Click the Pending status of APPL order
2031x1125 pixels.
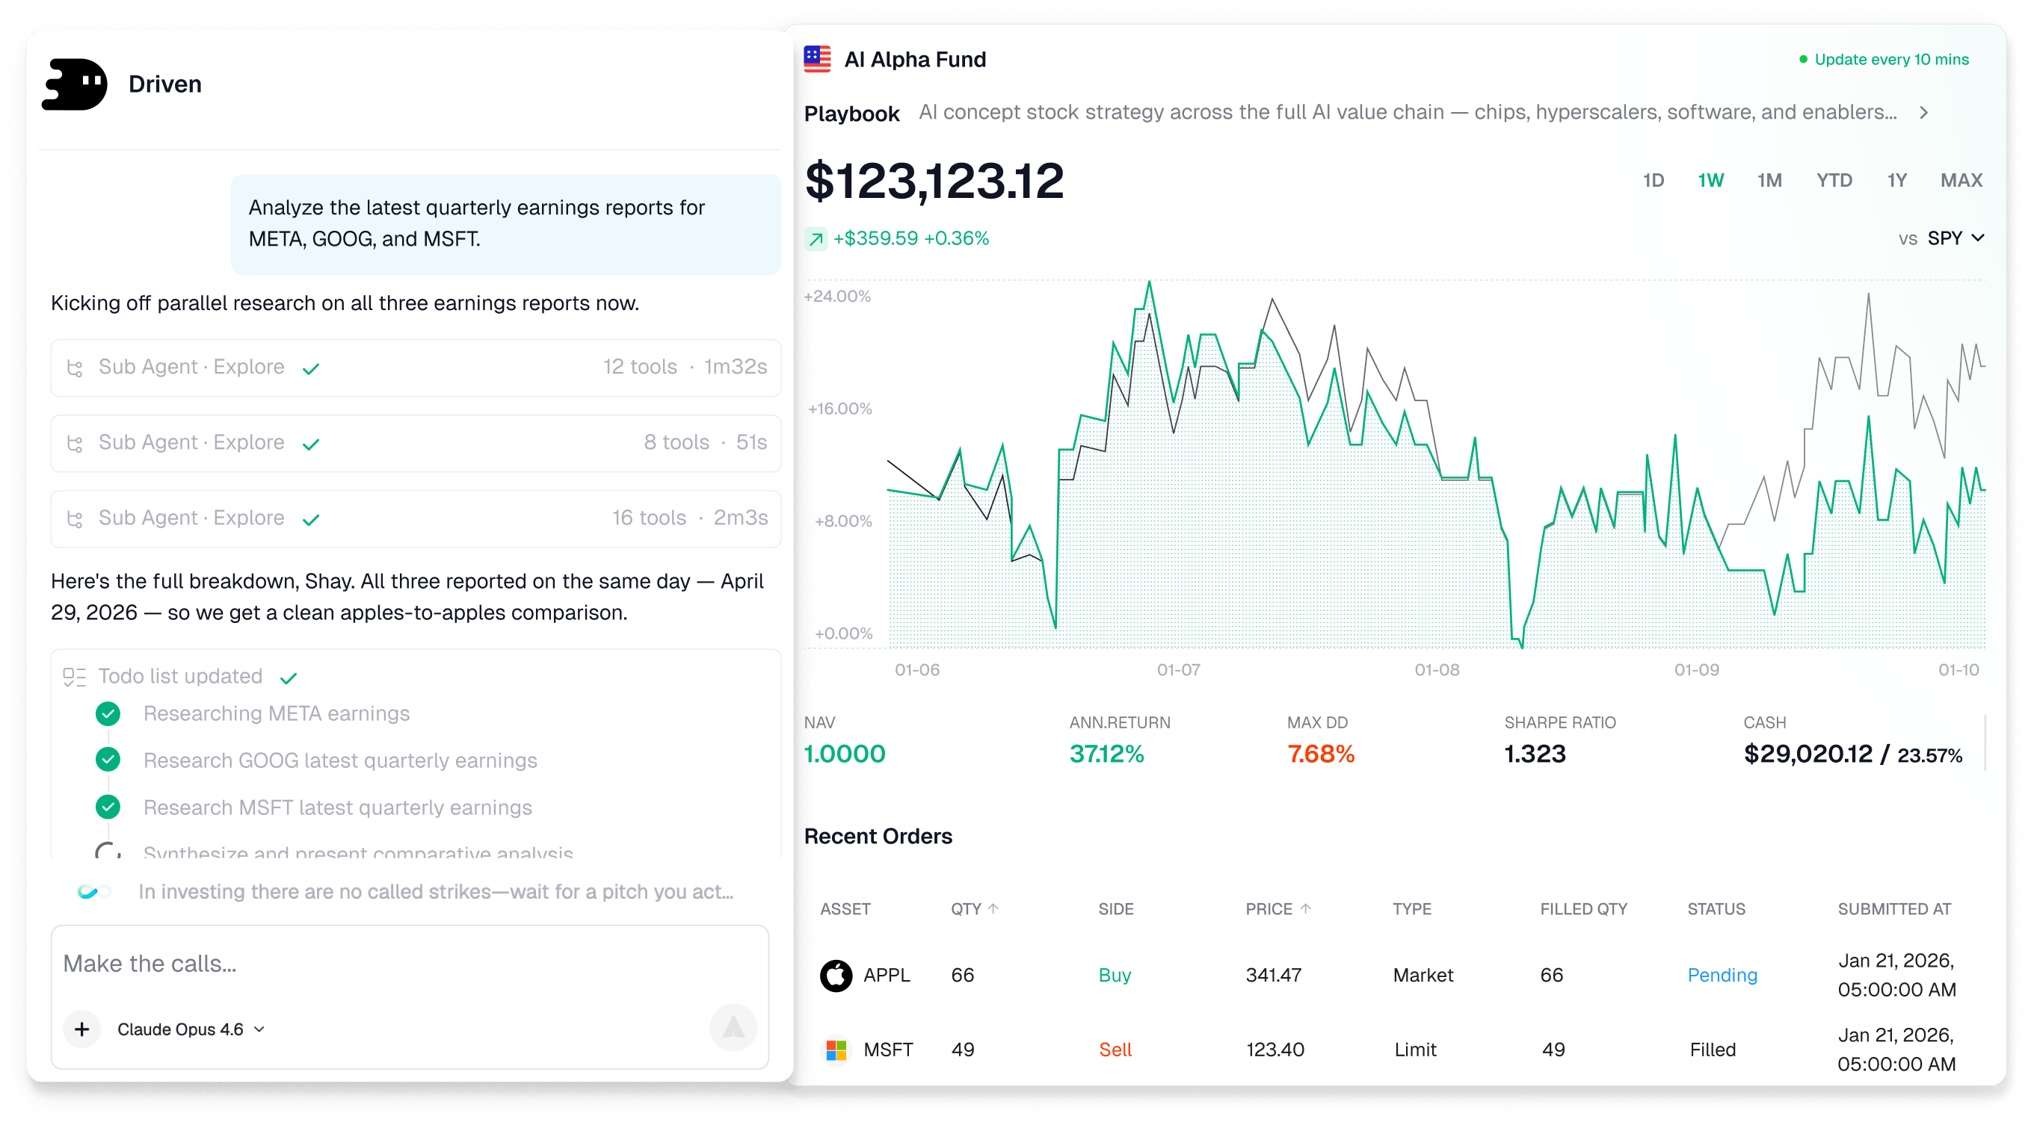click(1722, 976)
